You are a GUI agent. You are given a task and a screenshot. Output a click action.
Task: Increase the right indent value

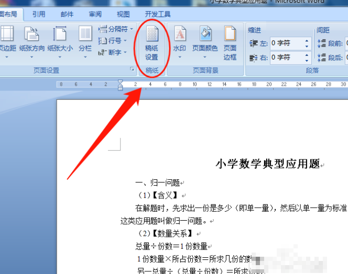pyautogui.click(x=307, y=55)
